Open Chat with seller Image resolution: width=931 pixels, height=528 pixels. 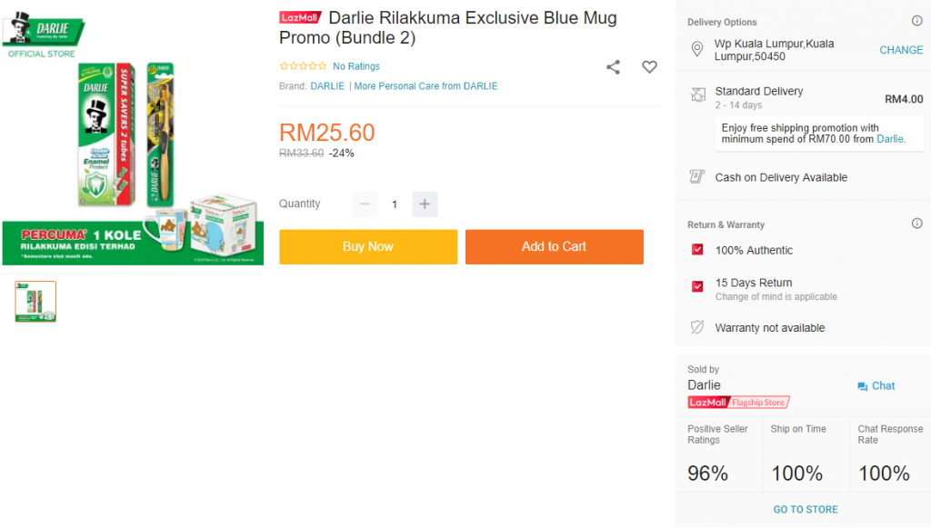876,386
